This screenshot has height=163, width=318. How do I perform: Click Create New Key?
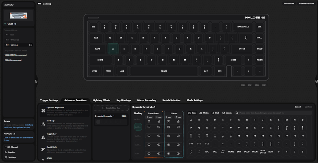pyautogui.click(x=111, y=108)
